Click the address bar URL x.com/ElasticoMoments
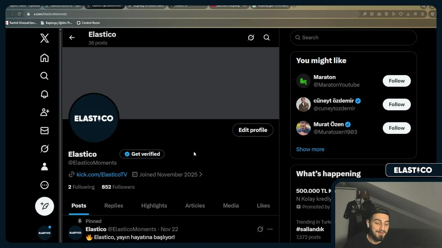This screenshot has height=248, width=442. tap(50, 14)
